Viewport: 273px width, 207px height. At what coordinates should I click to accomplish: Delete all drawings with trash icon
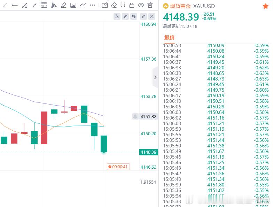[x=150, y=5]
